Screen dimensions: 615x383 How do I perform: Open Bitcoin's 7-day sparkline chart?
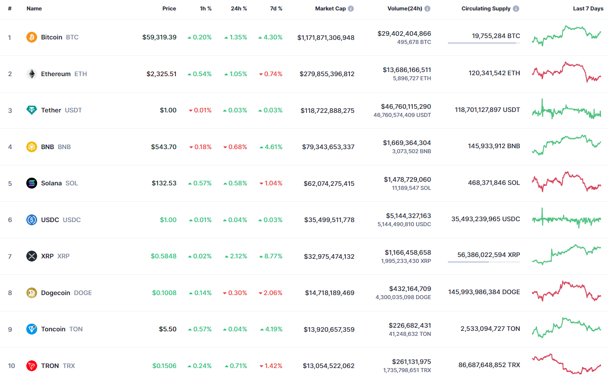[x=567, y=35]
